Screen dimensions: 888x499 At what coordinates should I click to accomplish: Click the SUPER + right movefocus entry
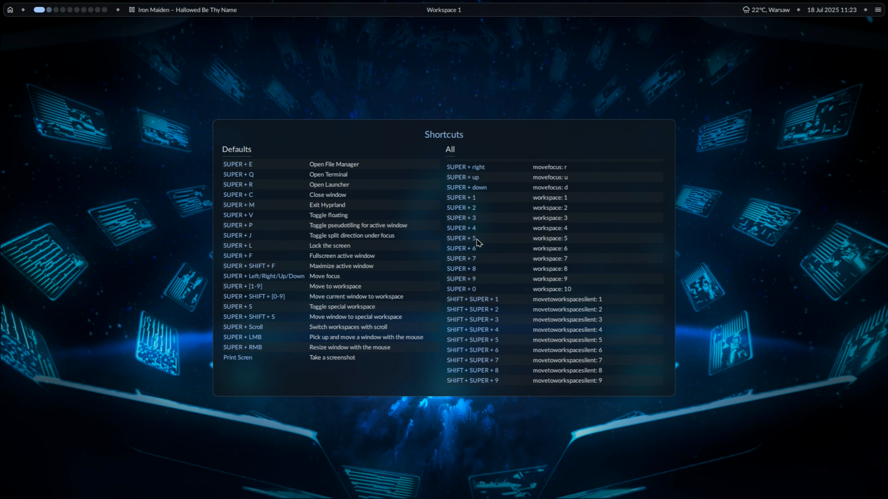pyautogui.click(x=554, y=167)
